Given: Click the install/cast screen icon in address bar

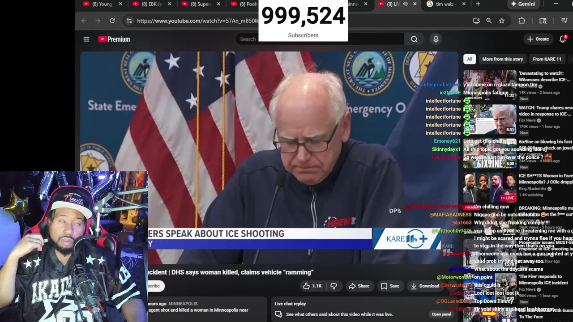Looking at the screenshot, I should [476, 21].
